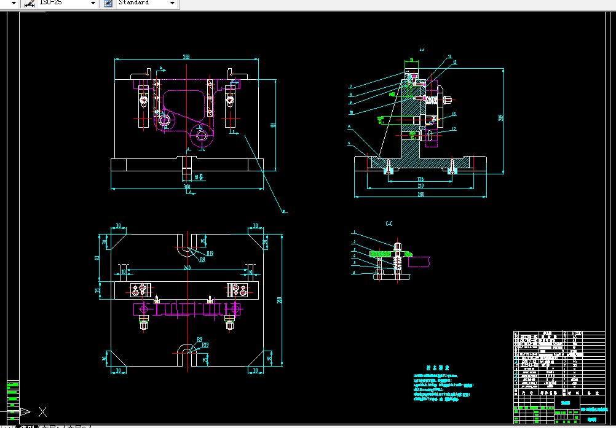Select the 126 dimension under the section view
Screen dimensions: 616x428
point(420,179)
